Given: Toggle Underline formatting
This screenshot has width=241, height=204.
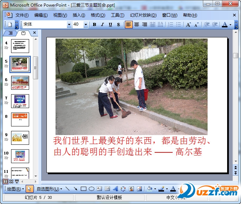Looking at the screenshot, I should 110,25.
